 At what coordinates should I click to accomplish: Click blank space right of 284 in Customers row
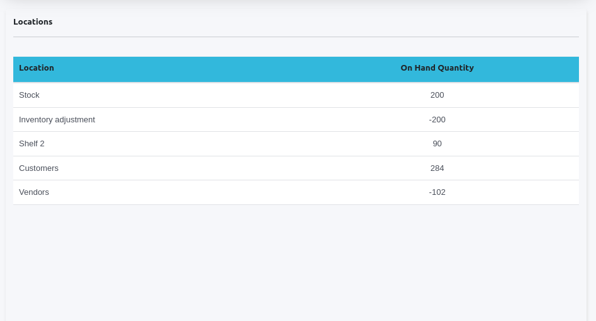point(518,168)
